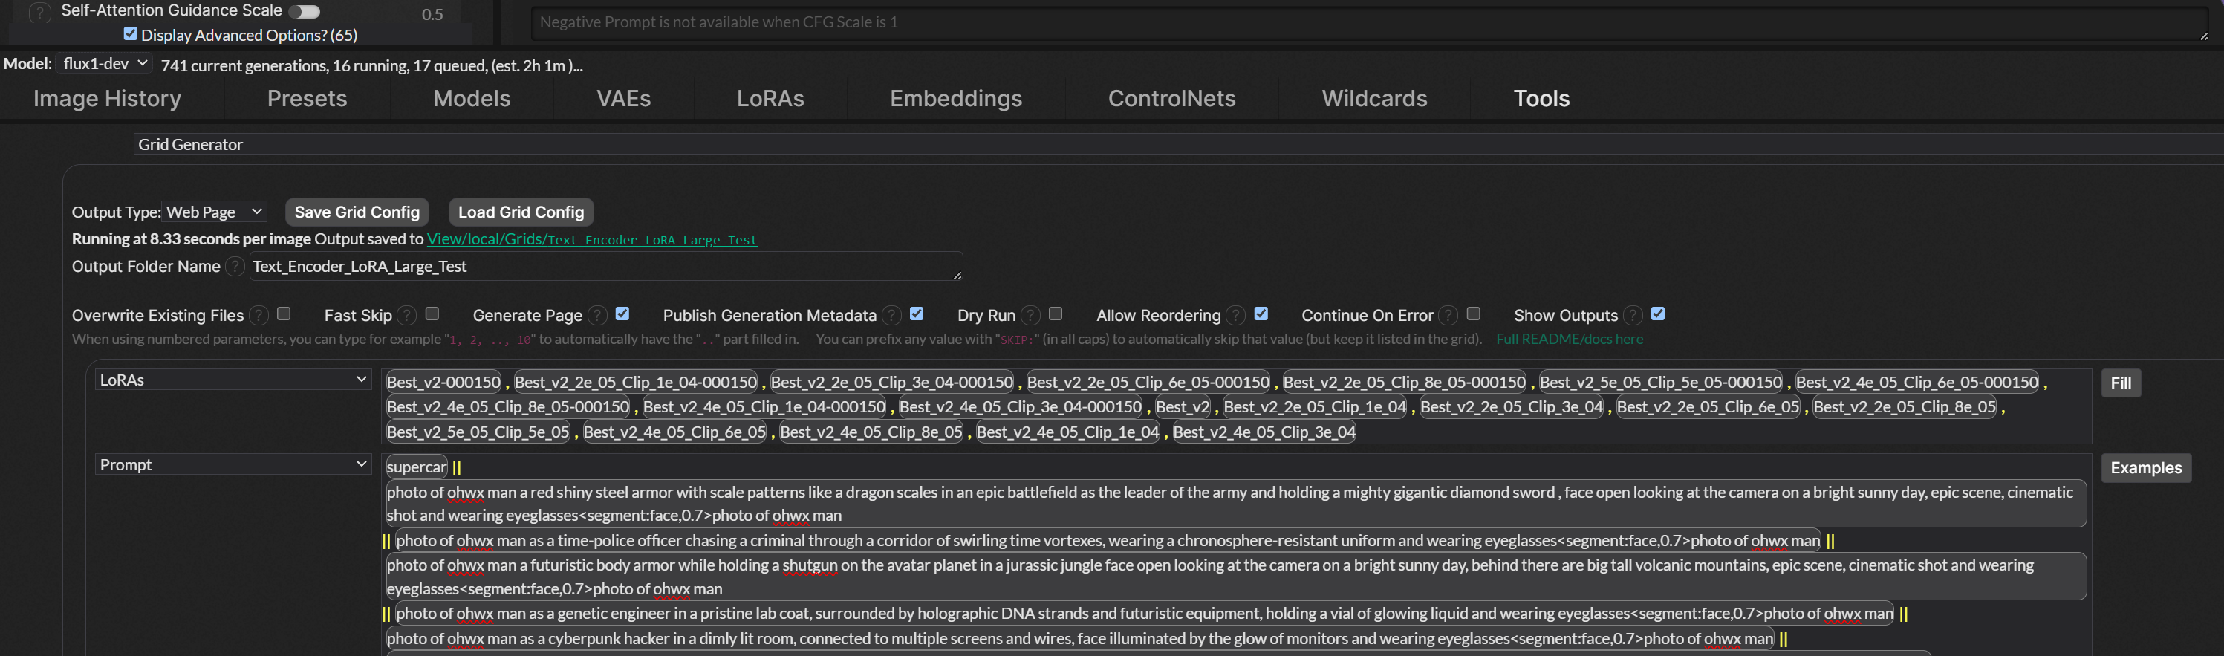Uncheck Display Advanced Options checkbox
The image size is (2224, 656).
(131, 33)
